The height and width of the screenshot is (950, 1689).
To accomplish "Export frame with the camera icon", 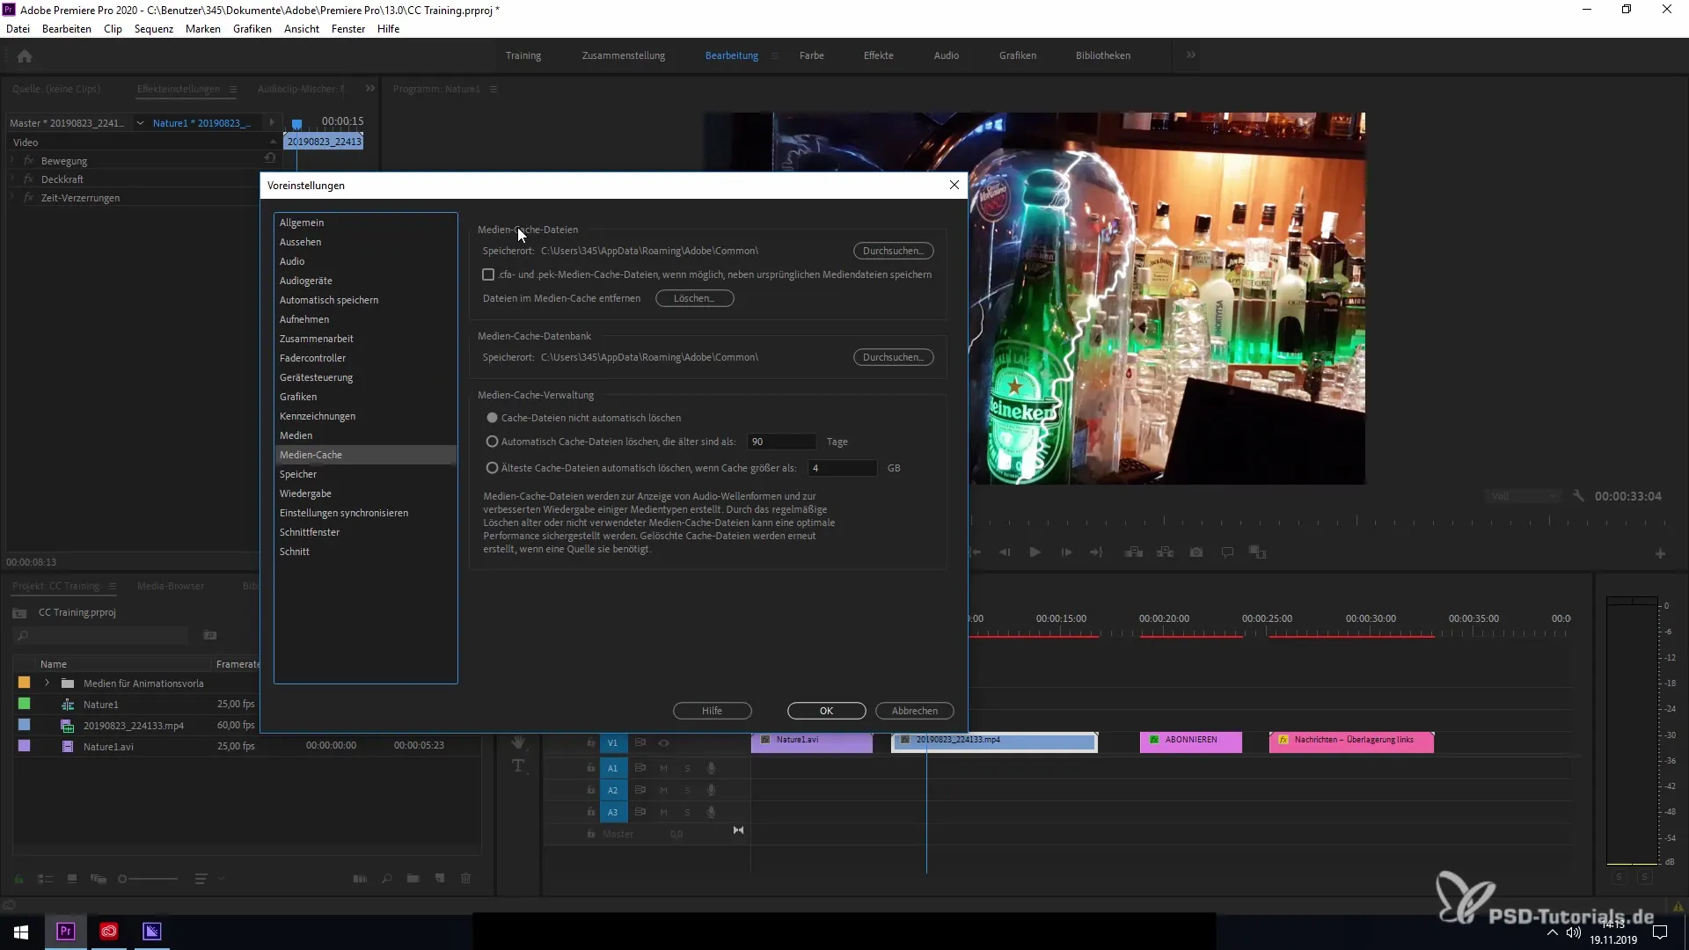I will (x=1196, y=552).
